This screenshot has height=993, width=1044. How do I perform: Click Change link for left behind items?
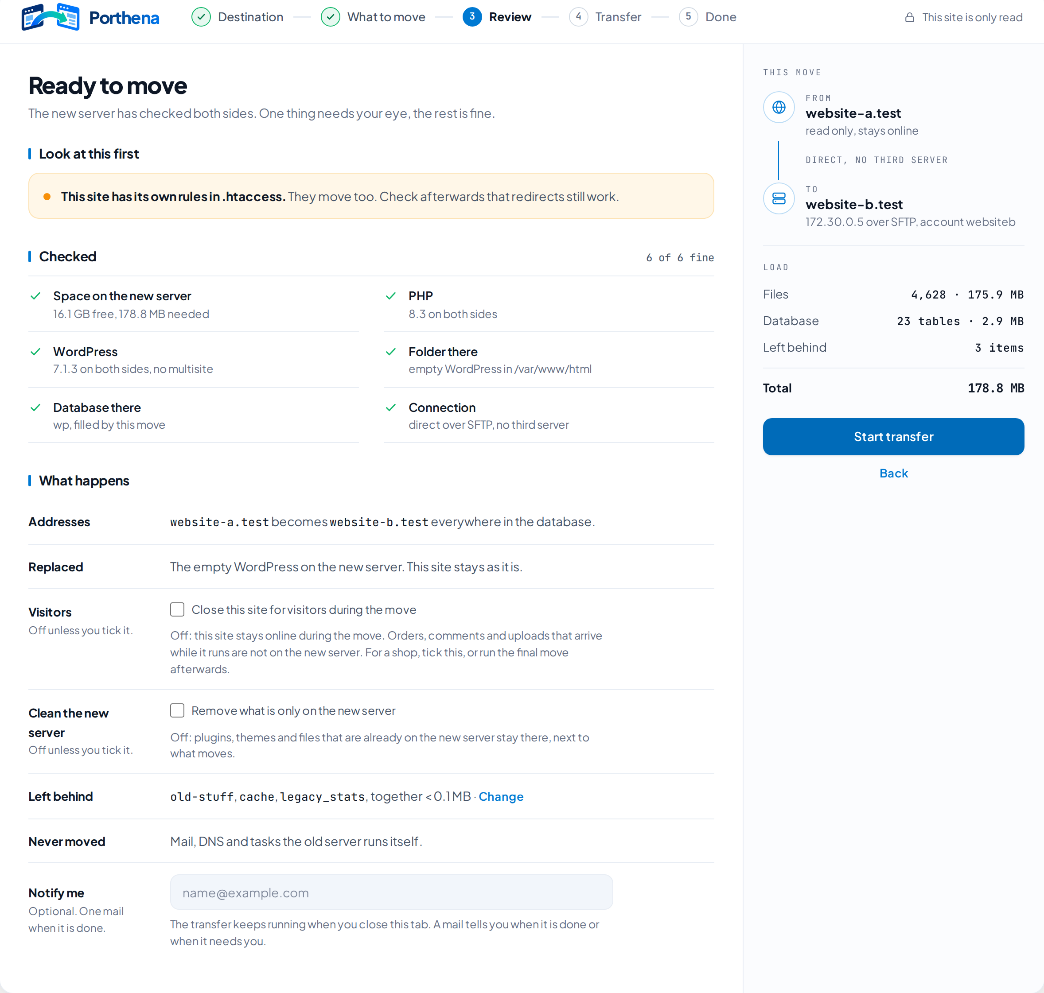coord(501,797)
